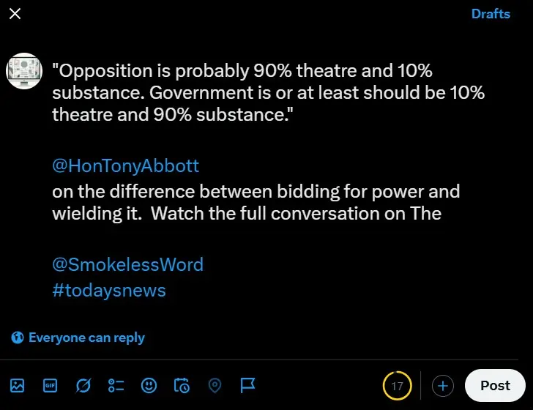Schedule the post with calendar icon

pyautogui.click(x=182, y=385)
